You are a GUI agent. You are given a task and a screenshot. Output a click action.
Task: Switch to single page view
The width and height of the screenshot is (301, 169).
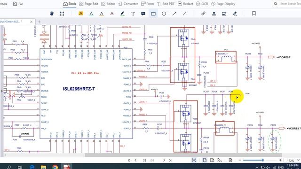point(205,160)
